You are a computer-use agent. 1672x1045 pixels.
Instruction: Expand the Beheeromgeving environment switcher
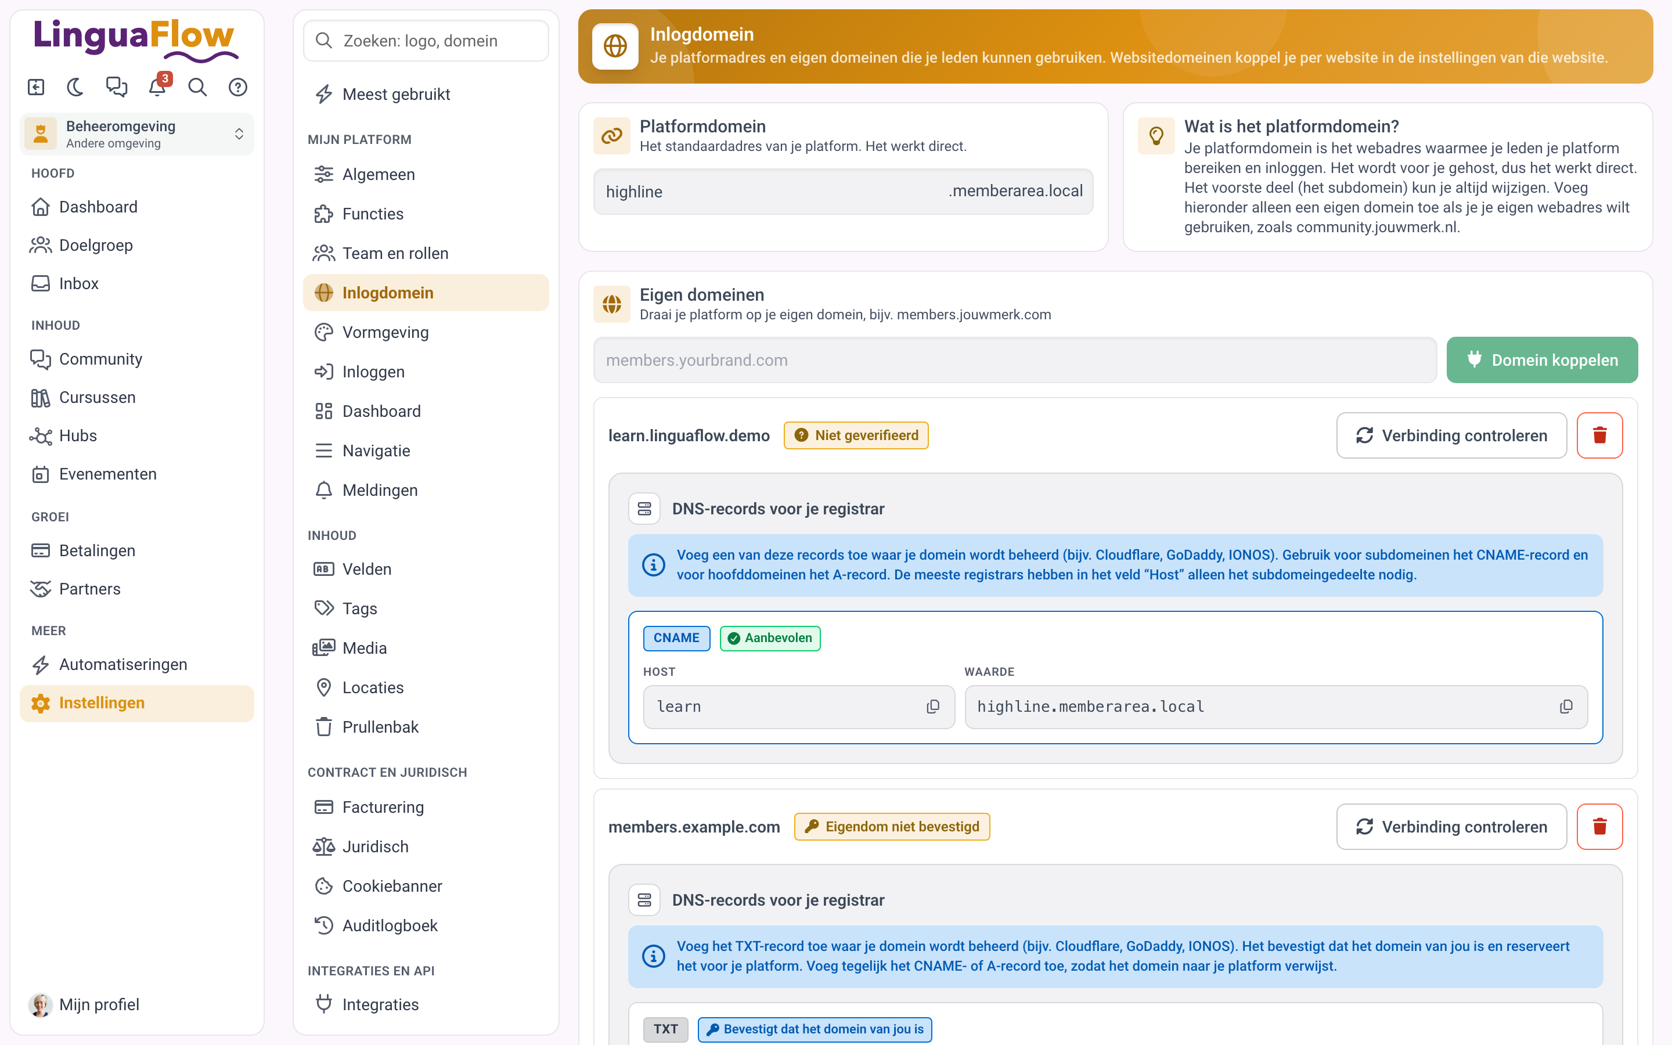point(137,134)
